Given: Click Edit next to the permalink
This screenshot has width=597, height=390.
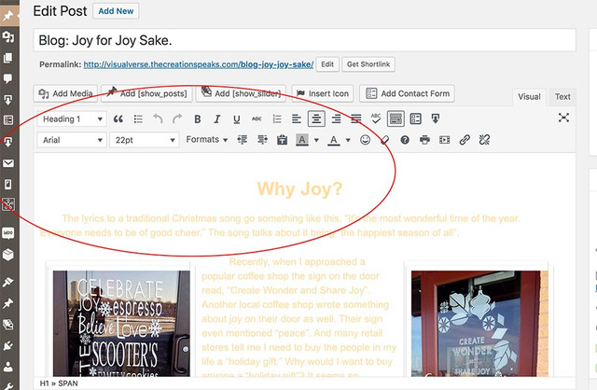Looking at the screenshot, I should [327, 64].
